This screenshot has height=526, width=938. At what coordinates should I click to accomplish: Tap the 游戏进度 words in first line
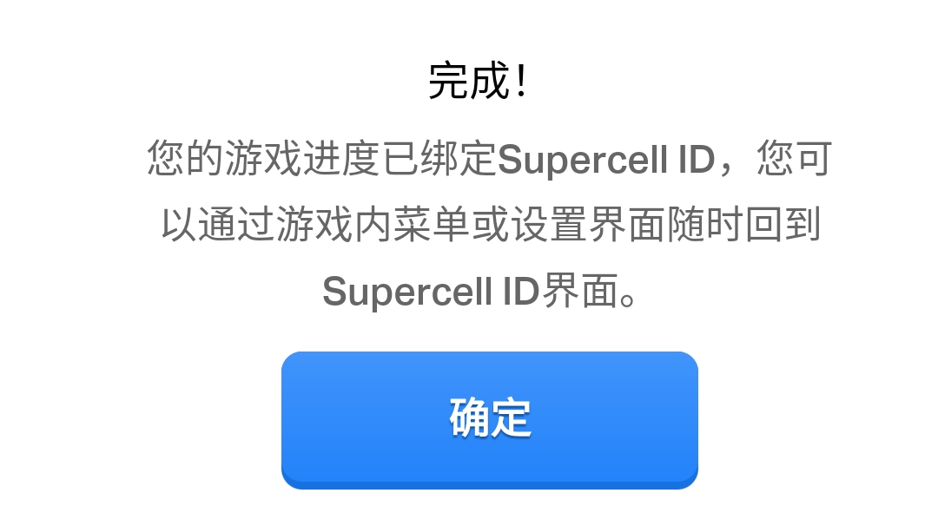303,158
